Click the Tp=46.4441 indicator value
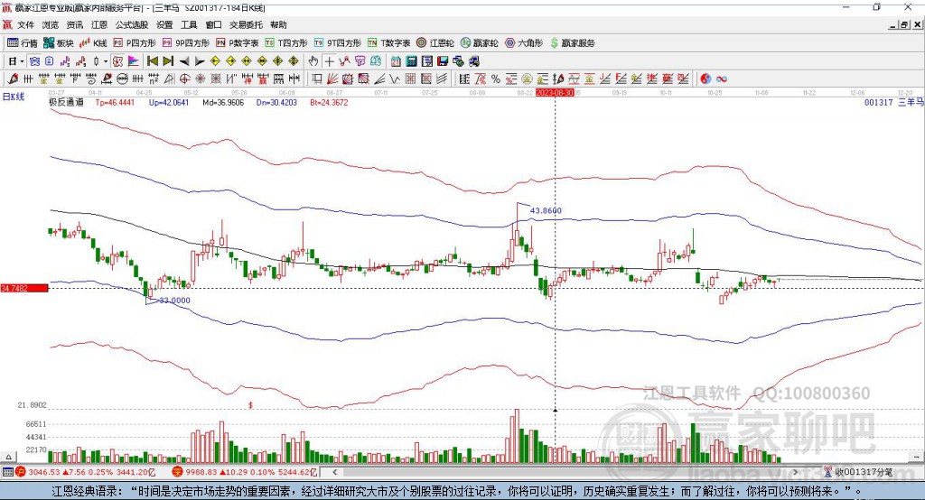The height and width of the screenshot is (500, 925). point(115,102)
